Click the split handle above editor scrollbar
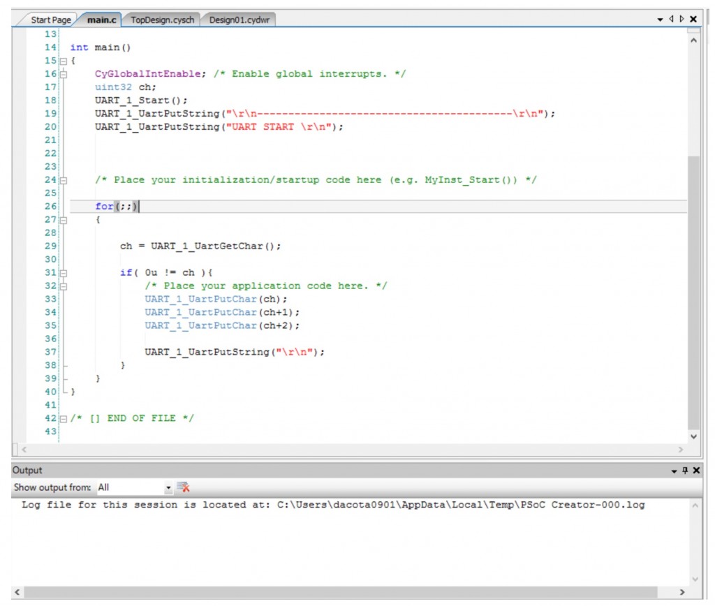Image resolution: width=715 pixels, height=606 pixels. point(693,31)
